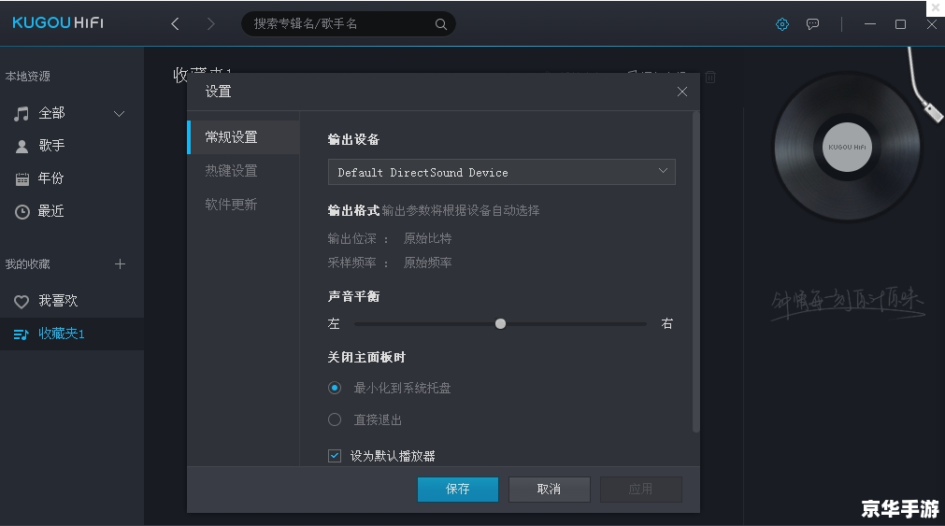This screenshot has width=945, height=526.
Task: Click the chevron in the output device combo box
Action: click(x=663, y=171)
